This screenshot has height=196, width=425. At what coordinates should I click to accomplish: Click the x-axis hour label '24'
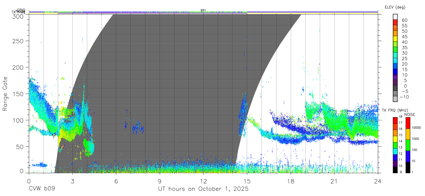tap(378, 181)
